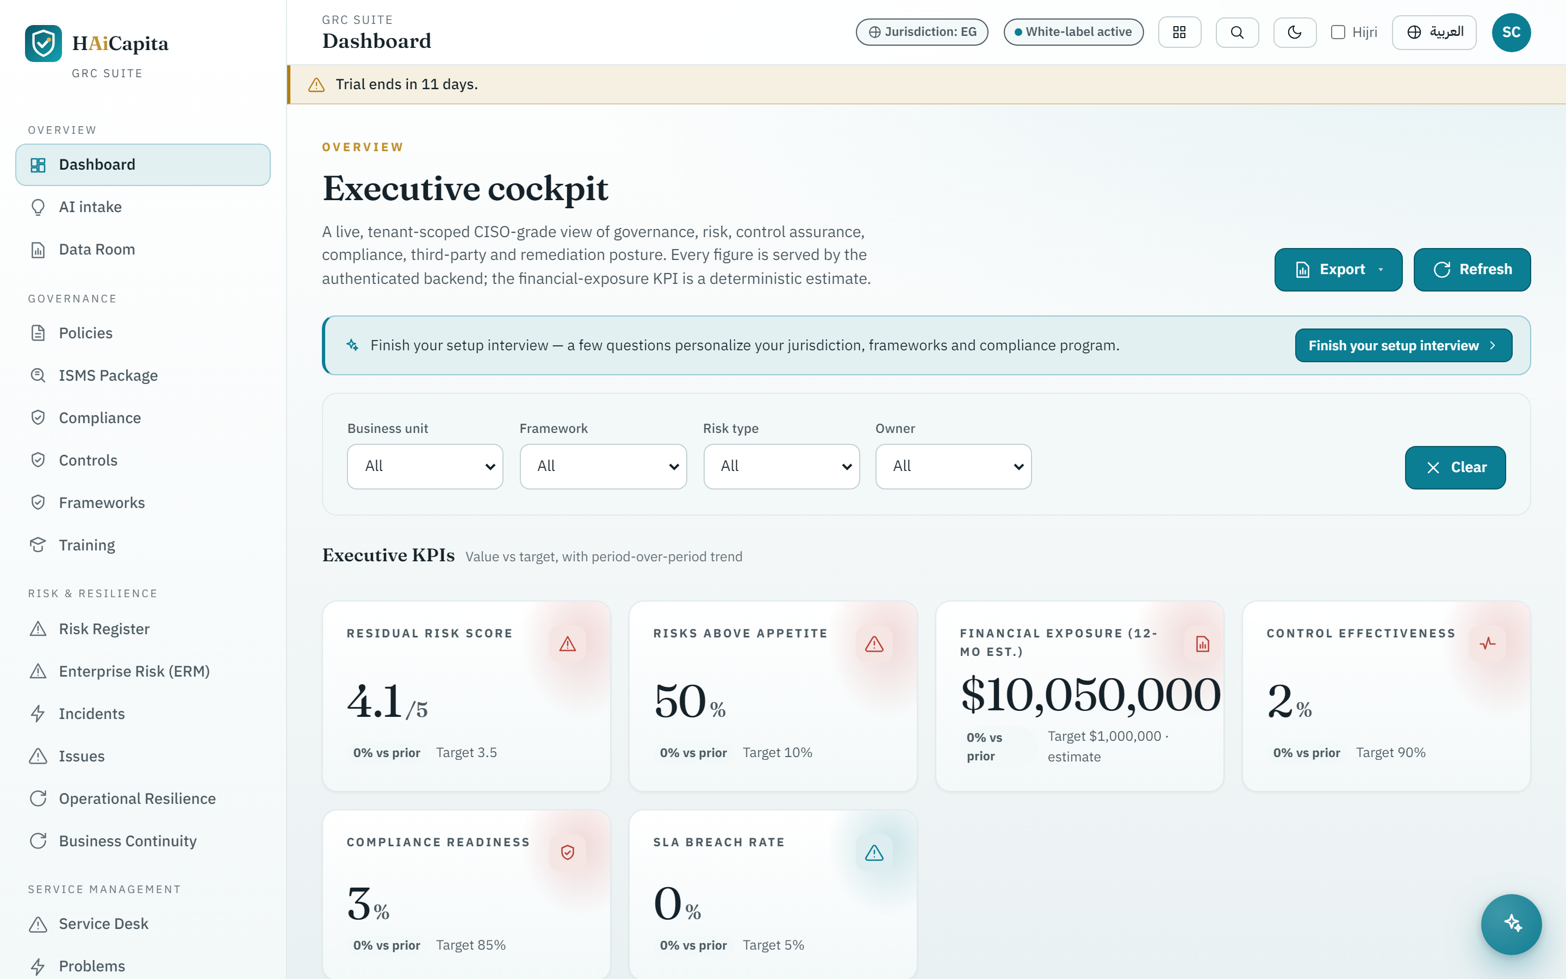Open the apps grid icon in header
This screenshot has width=1566, height=979.
click(1179, 33)
